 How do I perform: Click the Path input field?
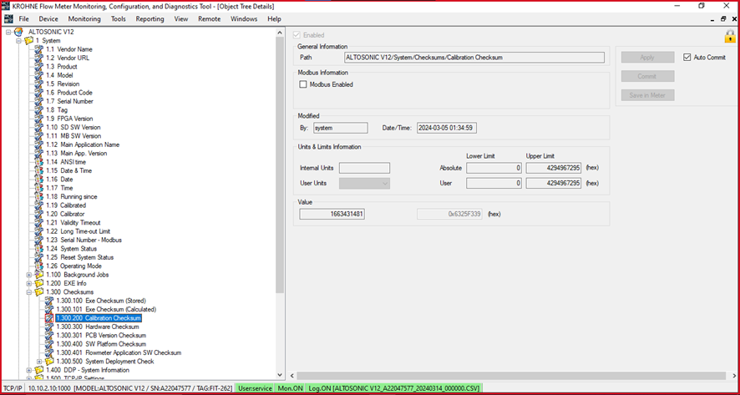click(x=474, y=57)
